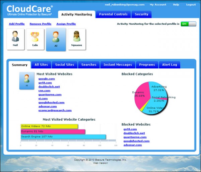This screenshot has height=172, width=201.
Task: Click the Logout link
Action: [x=191, y=5]
